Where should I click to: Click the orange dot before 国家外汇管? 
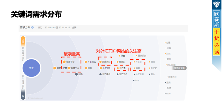tap(55, 68)
